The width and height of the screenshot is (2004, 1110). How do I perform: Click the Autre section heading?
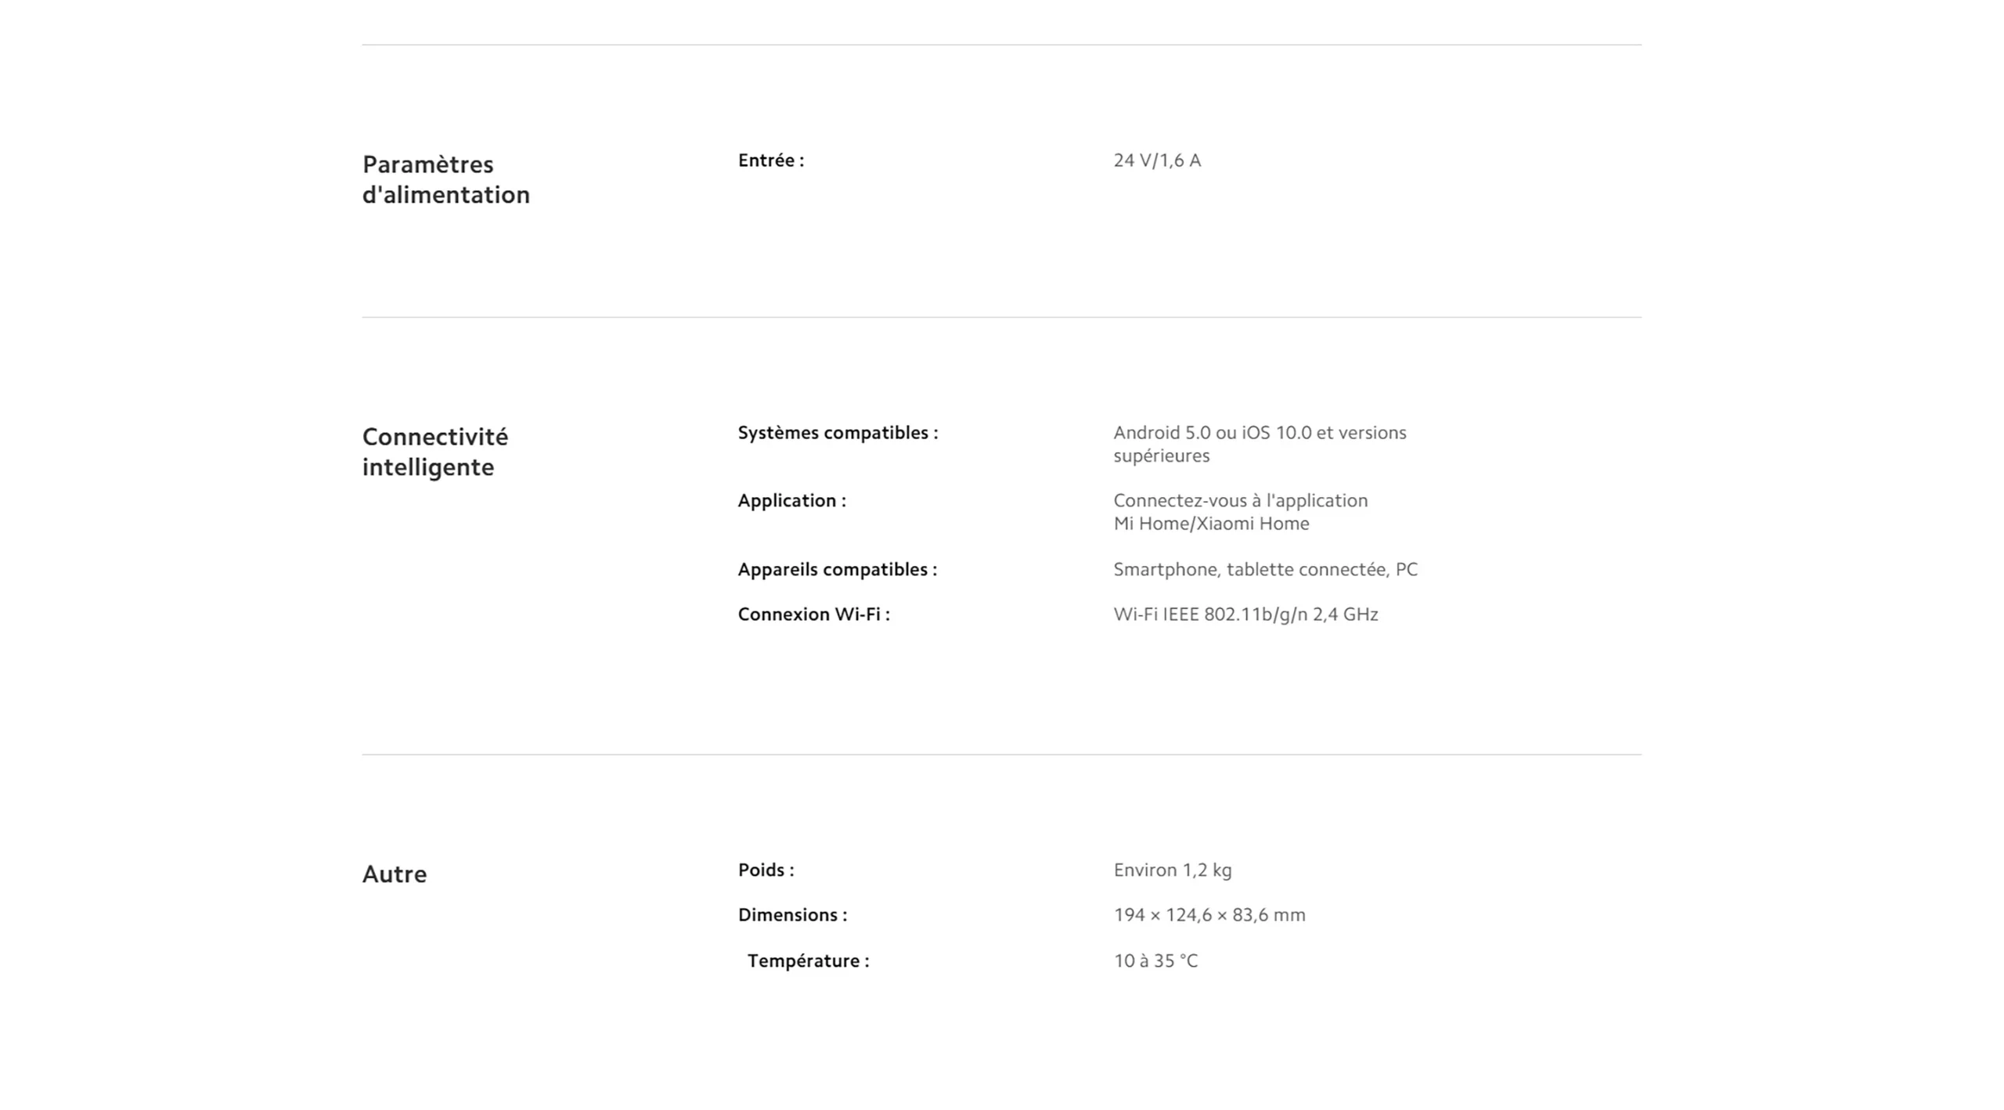coord(395,874)
